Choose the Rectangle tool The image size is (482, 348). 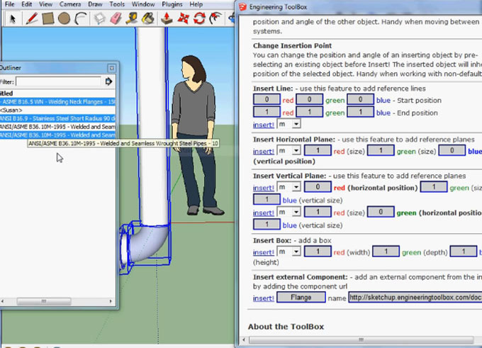(x=48, y=18)
